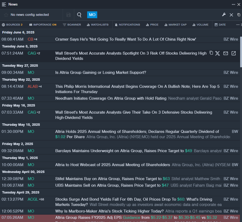Open the Philip Morris International Analyst headline
Viewport: 242px width, 222px height.
point(137,89)
